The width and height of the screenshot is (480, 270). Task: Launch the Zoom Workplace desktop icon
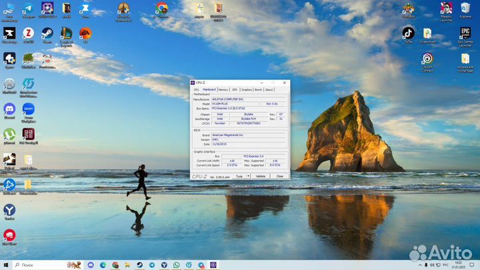pos(28,108)
